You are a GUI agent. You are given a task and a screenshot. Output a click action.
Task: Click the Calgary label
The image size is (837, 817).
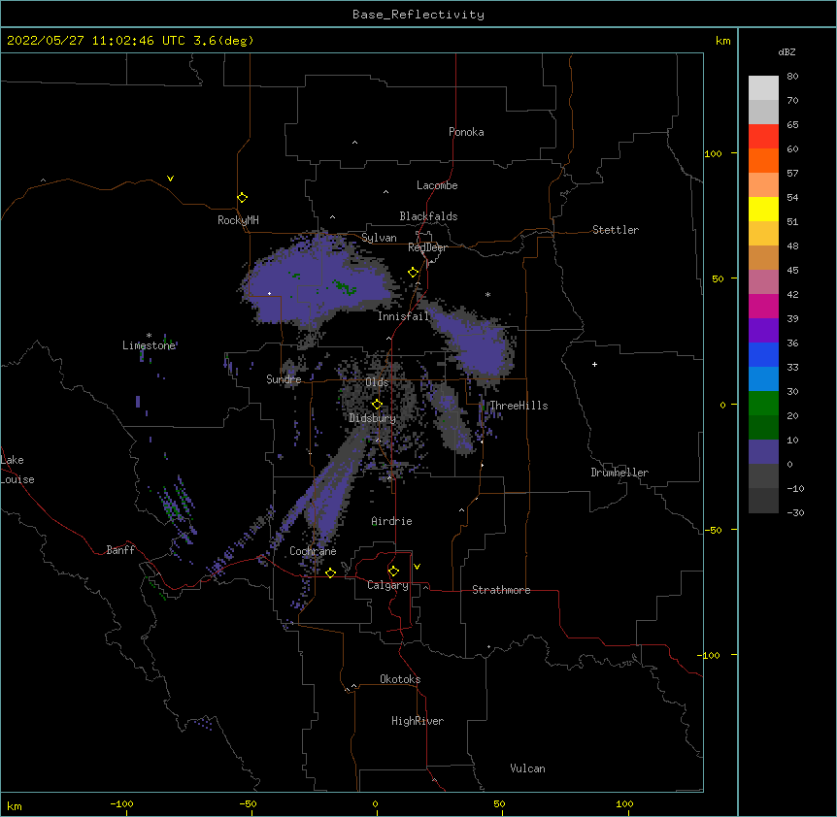tap(387, 585)
